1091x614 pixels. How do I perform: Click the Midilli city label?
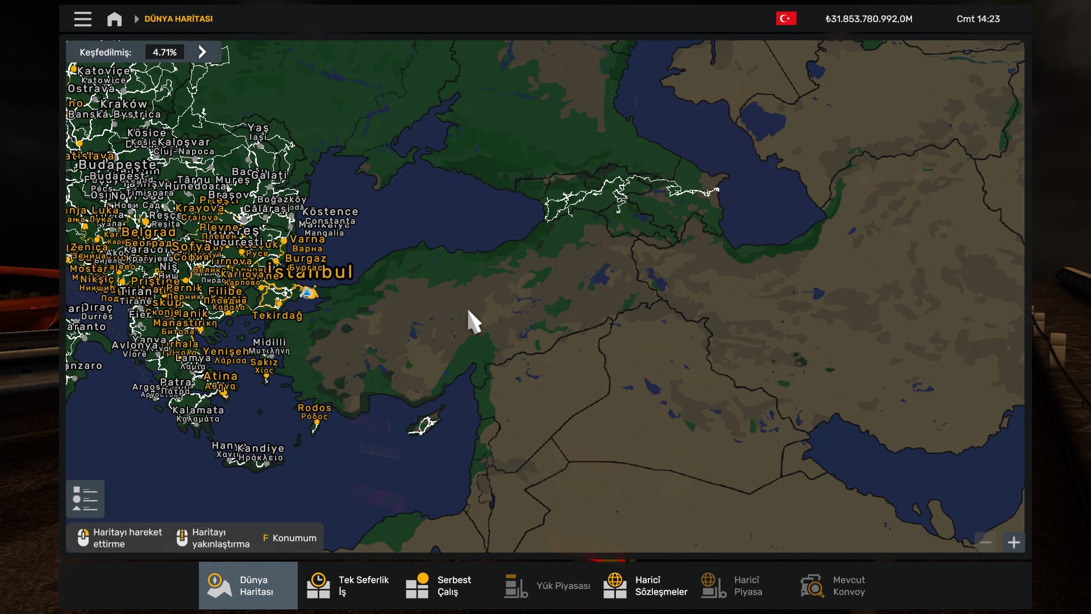click(269, 342)
